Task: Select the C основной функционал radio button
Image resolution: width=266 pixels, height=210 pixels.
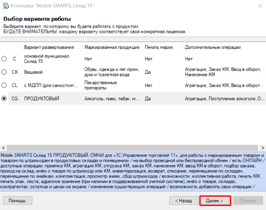Action: coord(4,59)
